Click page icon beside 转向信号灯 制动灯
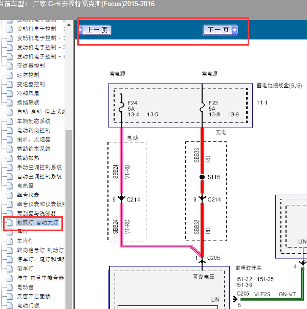Viewport: 307px width, 309px height. click(9, 250)
